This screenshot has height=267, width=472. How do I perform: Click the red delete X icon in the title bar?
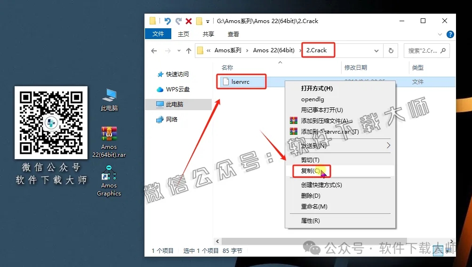[x=189, y=21]
